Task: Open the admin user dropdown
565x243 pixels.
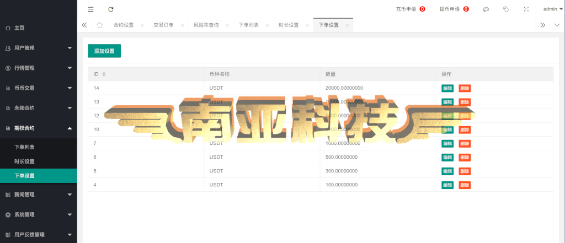Action: pyautogui.click(x=553, y=9)
